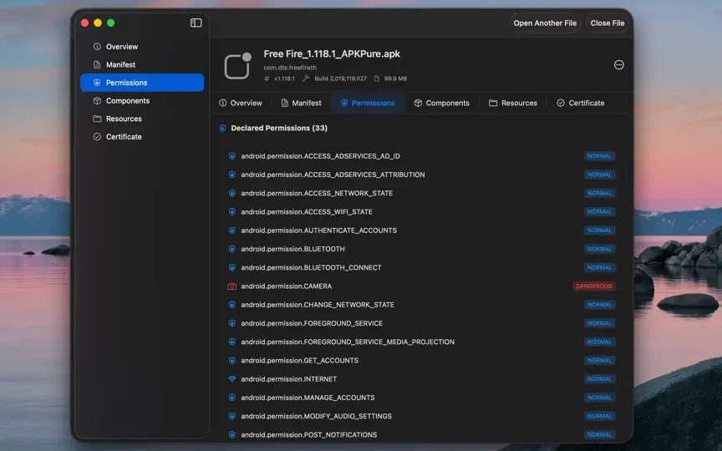Select android.permission.MODIFY_AUDIO_SETTINGS text
722x451 pixels.
click(x=317, y=416)
